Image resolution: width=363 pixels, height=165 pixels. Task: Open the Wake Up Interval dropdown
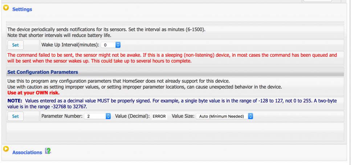(111, 45)
